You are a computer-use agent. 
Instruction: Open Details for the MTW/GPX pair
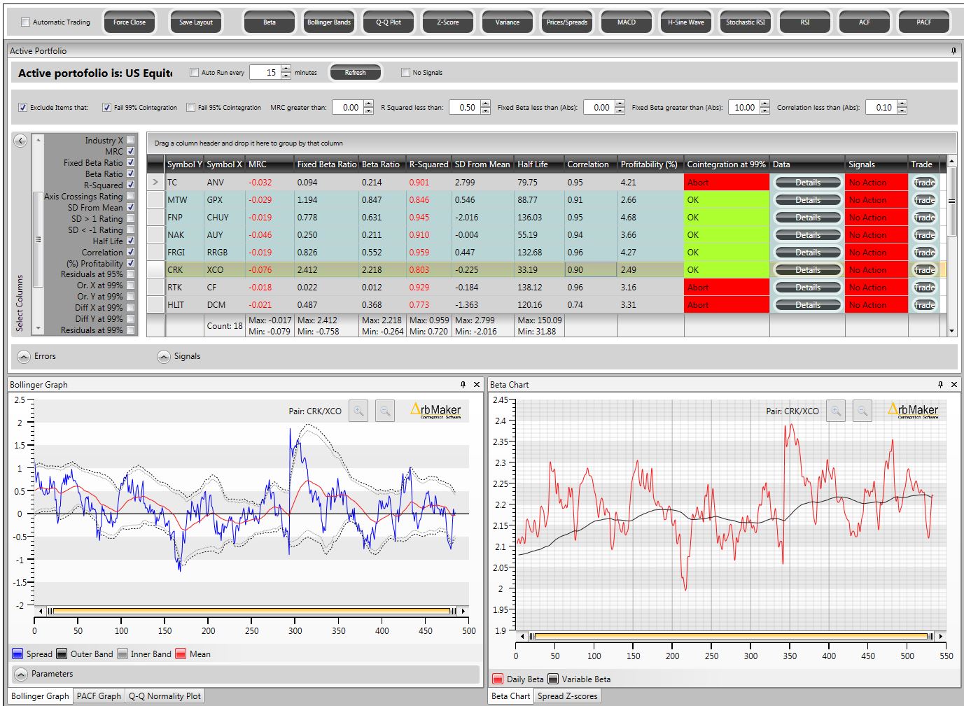807,200
